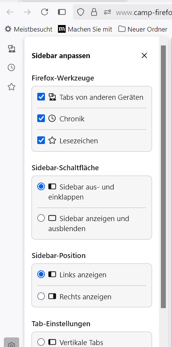Click the sidebar toggle icon in toolbar
Screen dimensions: 172x347
62,12
